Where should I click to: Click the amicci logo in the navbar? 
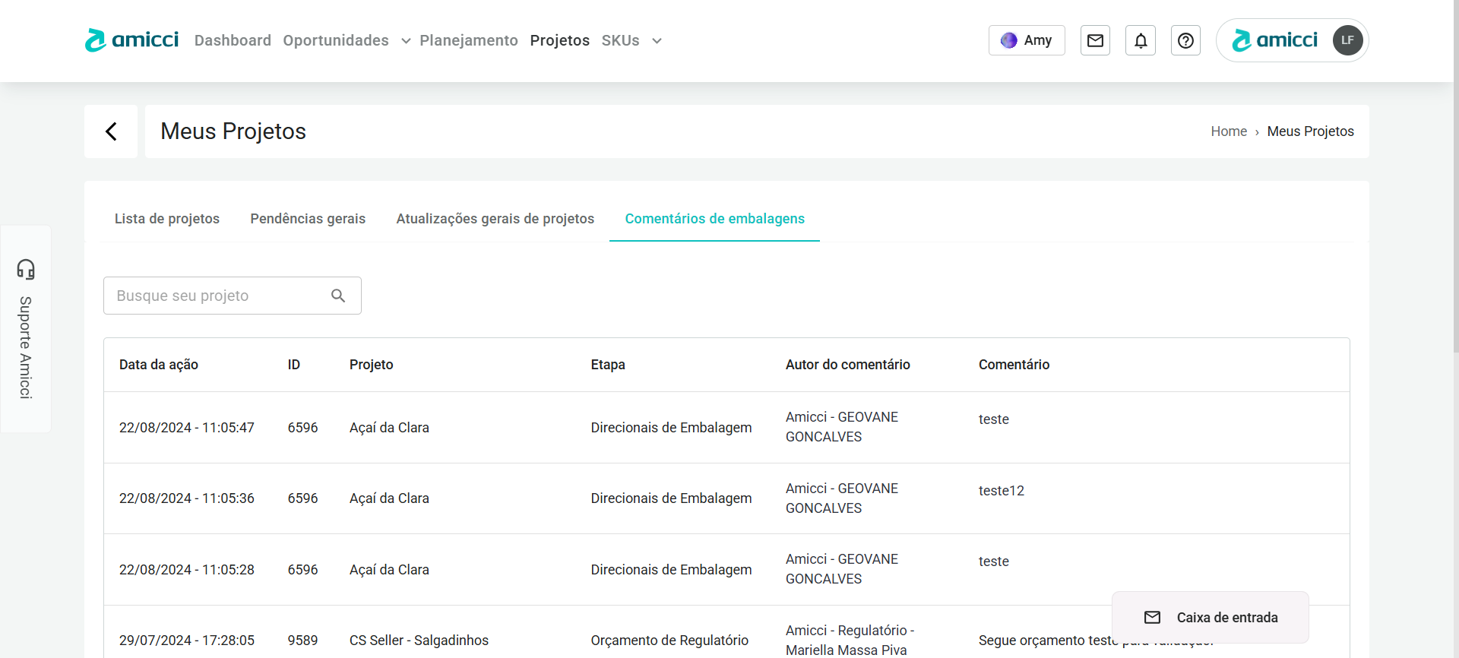[x=131, y=40]
